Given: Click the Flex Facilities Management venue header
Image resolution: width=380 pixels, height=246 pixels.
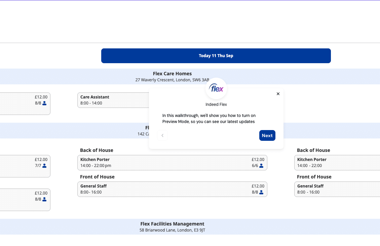Looking at the screenshot, I should point(172,224).
